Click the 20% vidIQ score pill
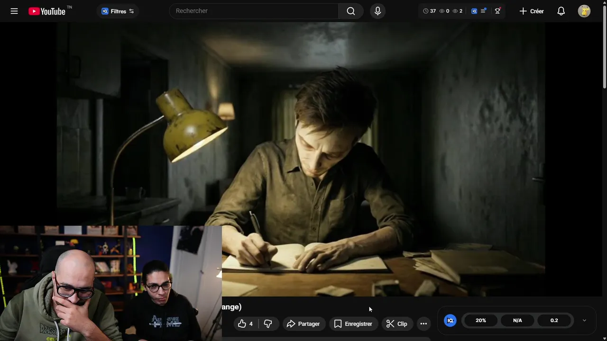 (481, 321)
